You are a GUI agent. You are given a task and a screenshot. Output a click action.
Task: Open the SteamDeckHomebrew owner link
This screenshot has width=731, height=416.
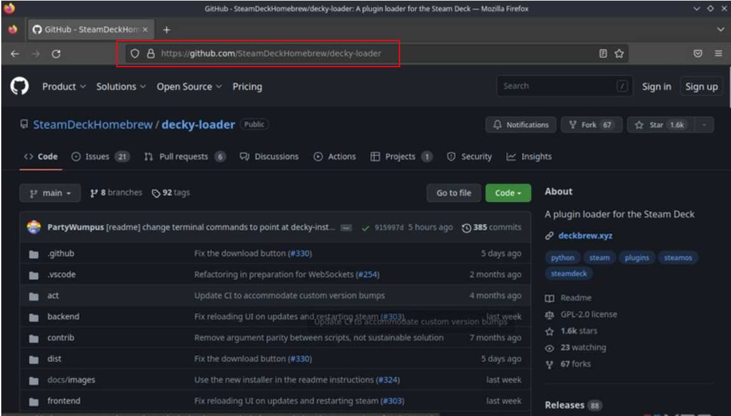click(93, 125)
